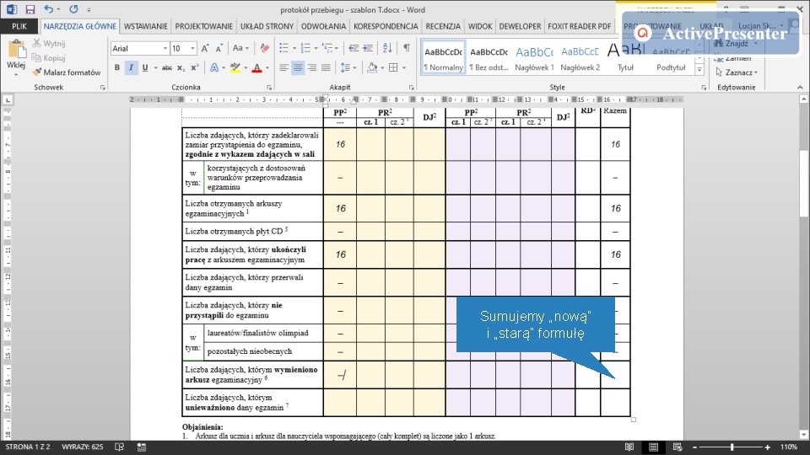Viewport: 810px width, 455px height.
Task: Open the borders dropdown
Action: pyautogui.click(x=403, y=67)
